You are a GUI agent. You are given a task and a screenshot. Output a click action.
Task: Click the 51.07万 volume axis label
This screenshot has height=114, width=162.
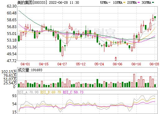point(10,79)
